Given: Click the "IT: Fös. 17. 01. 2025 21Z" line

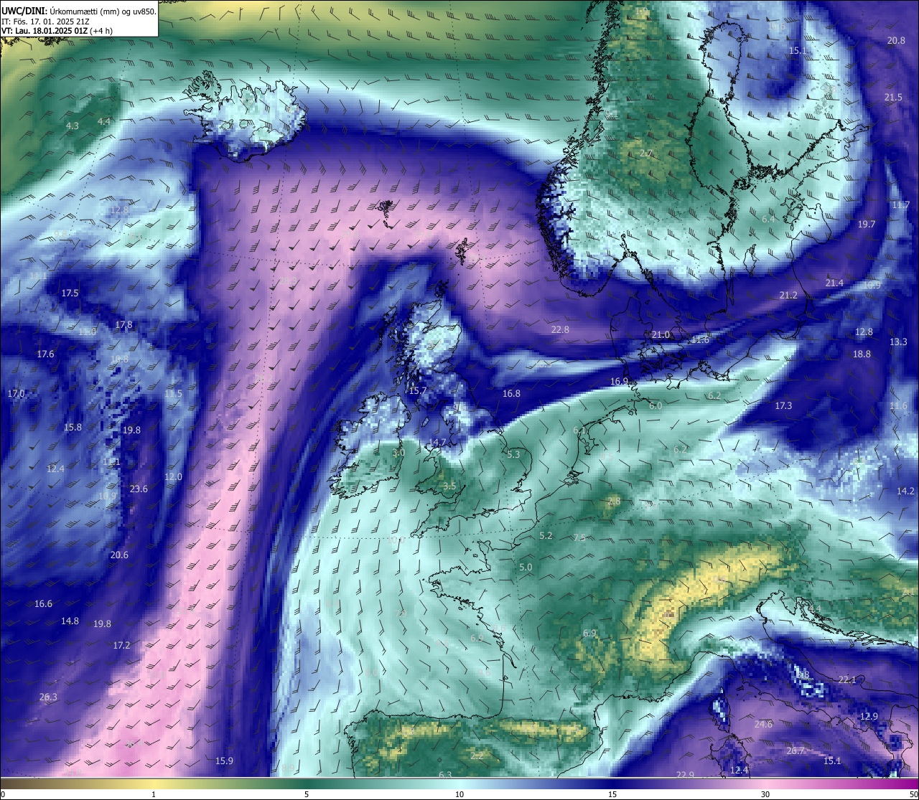Looking at the screenshot, I should pos(45,22).
